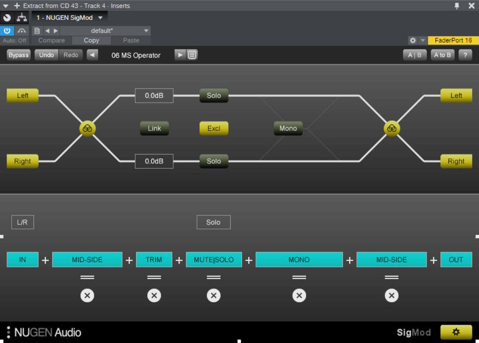
Task: Open the 1 - NUGEN SigMod insert dropdown
Action: (x=69, y=18)
